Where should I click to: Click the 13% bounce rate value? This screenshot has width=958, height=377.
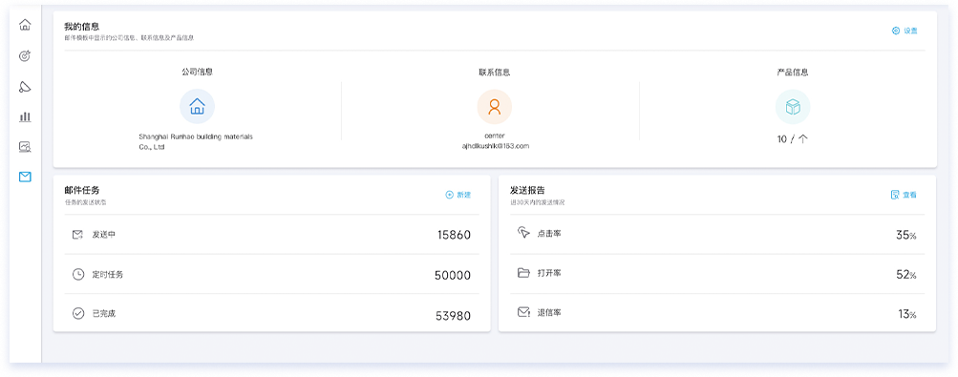[907, 314]
